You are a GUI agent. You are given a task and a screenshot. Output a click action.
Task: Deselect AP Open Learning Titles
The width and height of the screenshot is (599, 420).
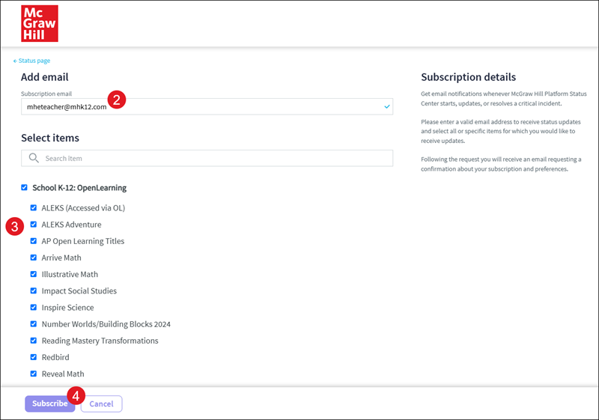[x=34, y=241]
